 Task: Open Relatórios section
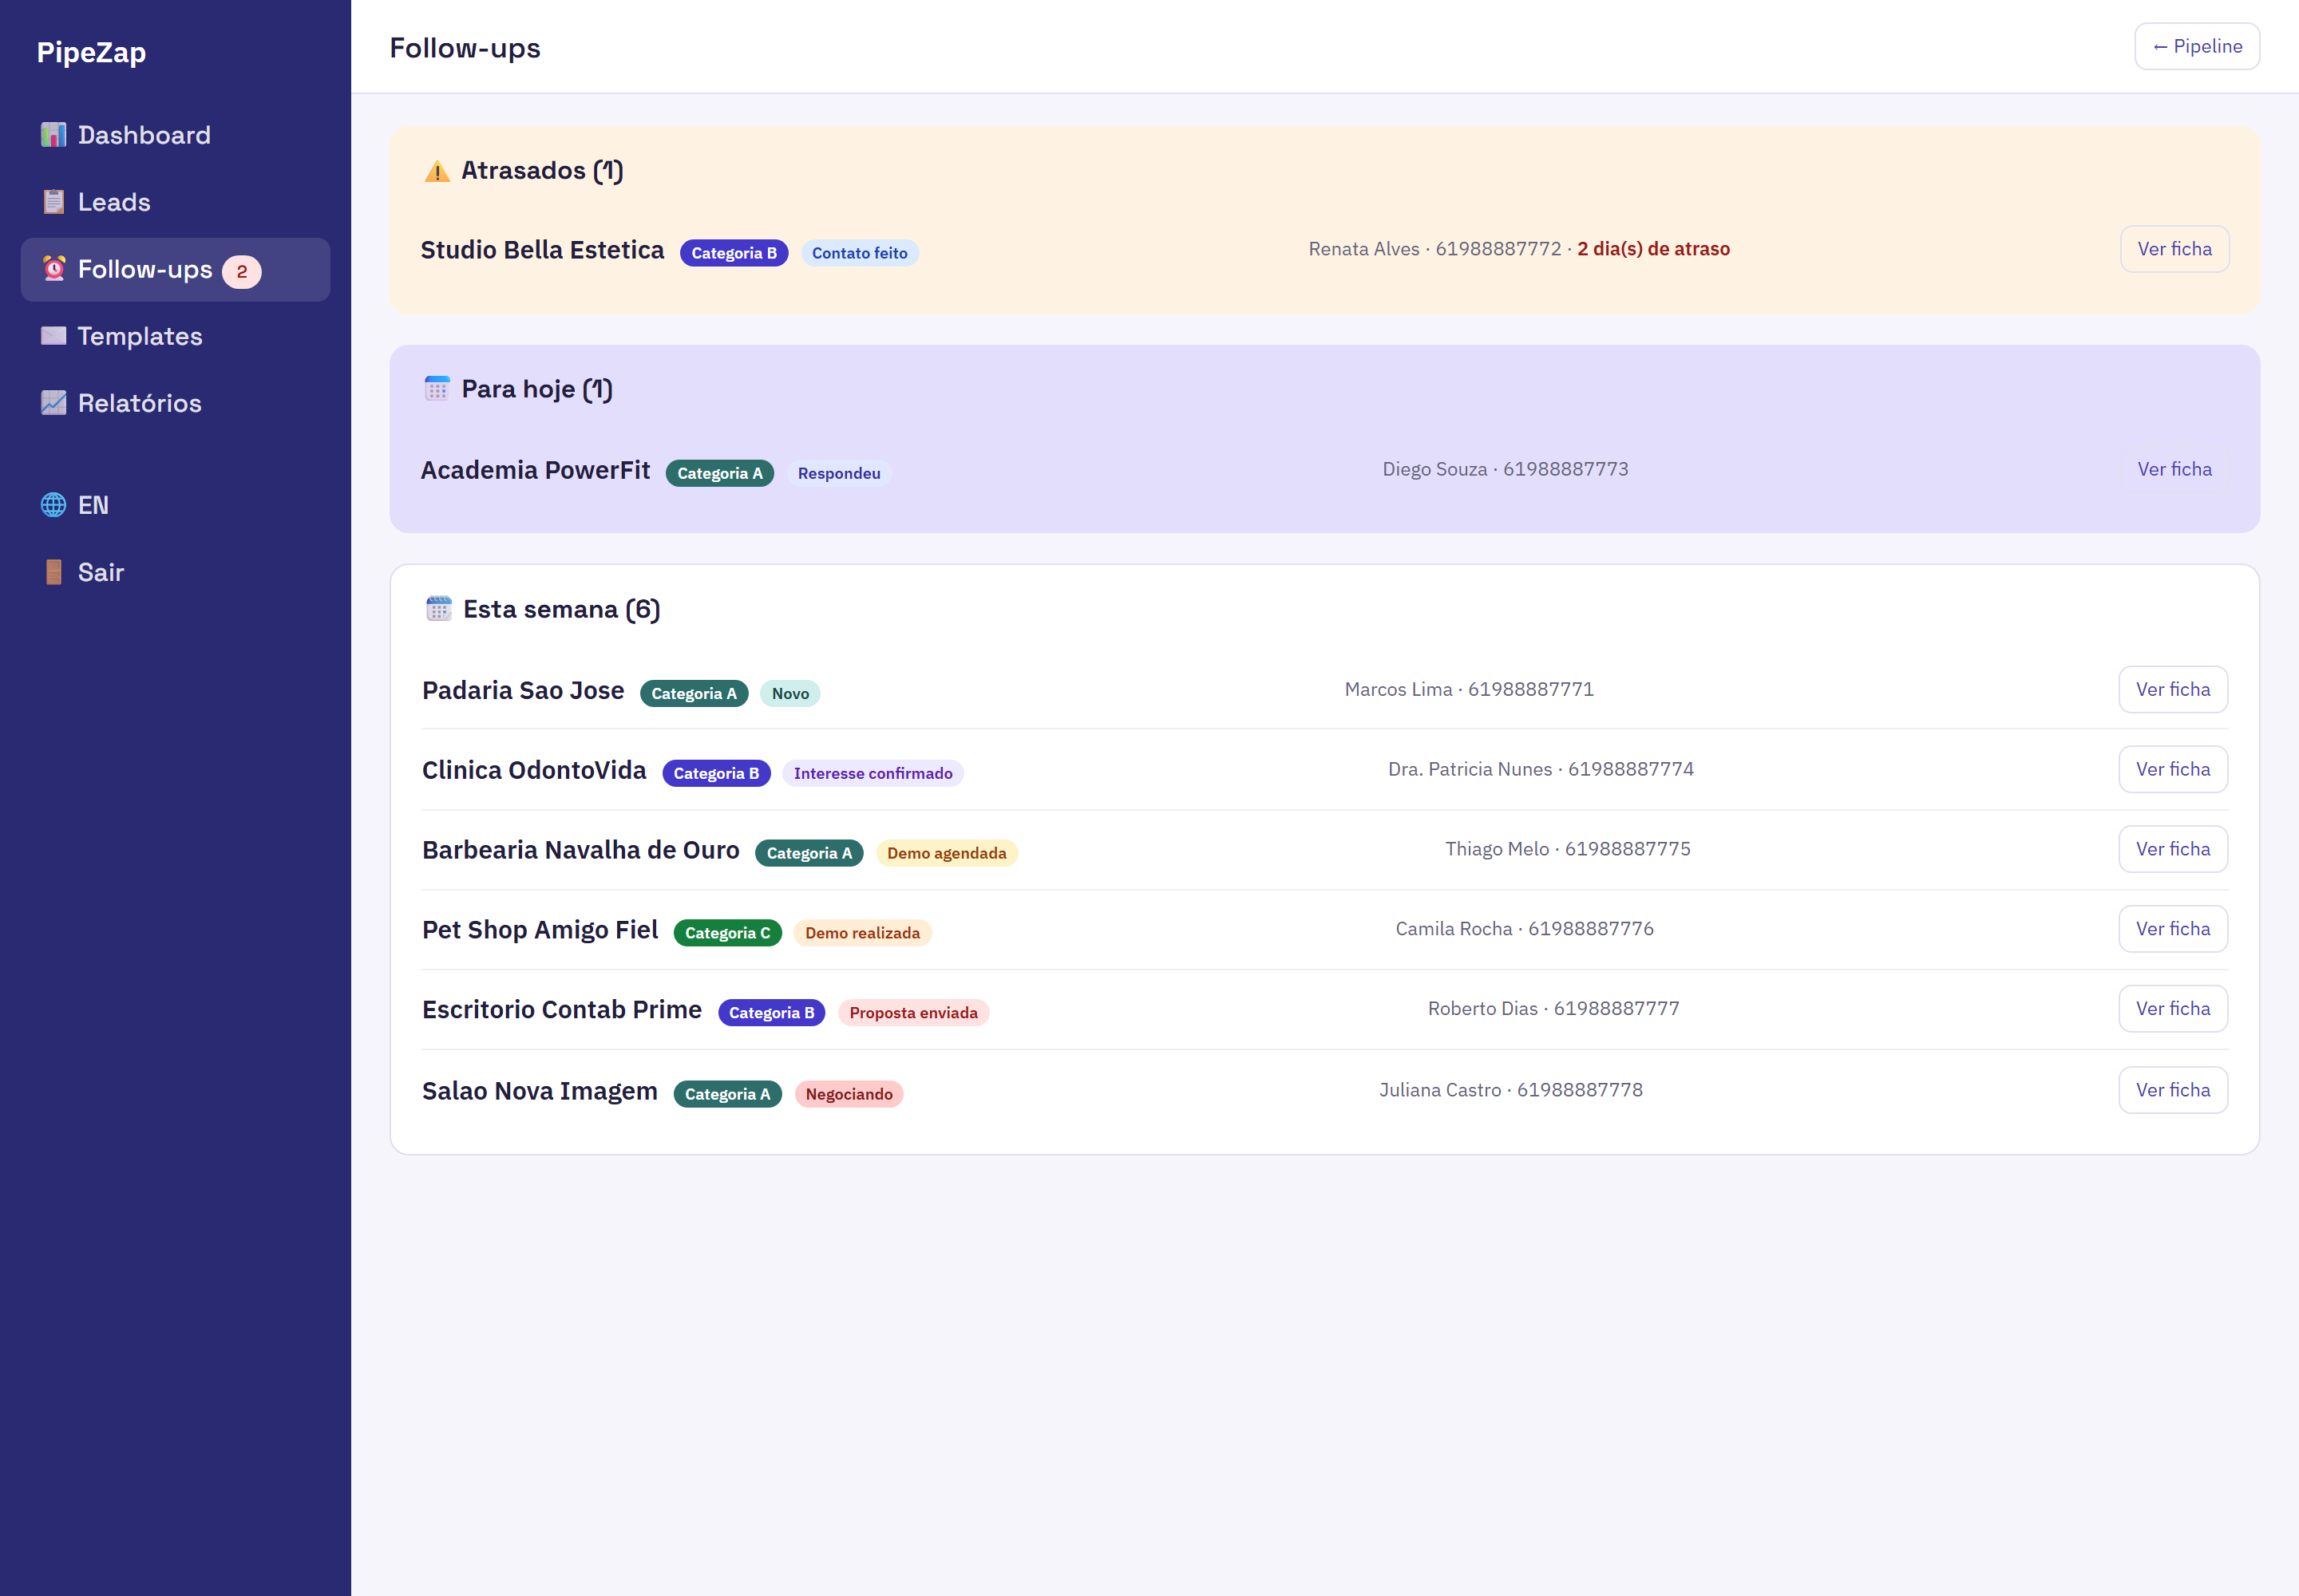(x=176, y=403)
